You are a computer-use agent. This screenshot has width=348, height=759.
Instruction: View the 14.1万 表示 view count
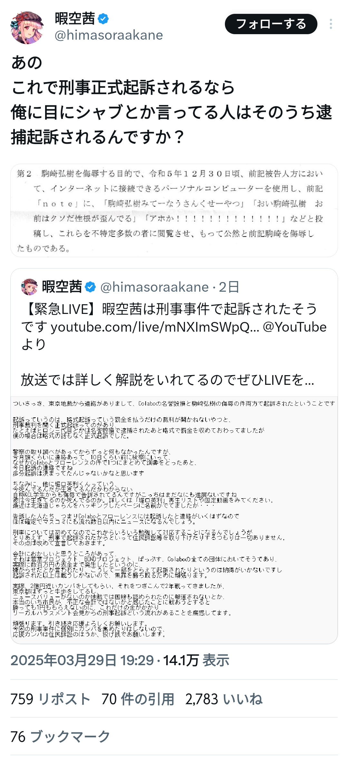pos(196,660)
